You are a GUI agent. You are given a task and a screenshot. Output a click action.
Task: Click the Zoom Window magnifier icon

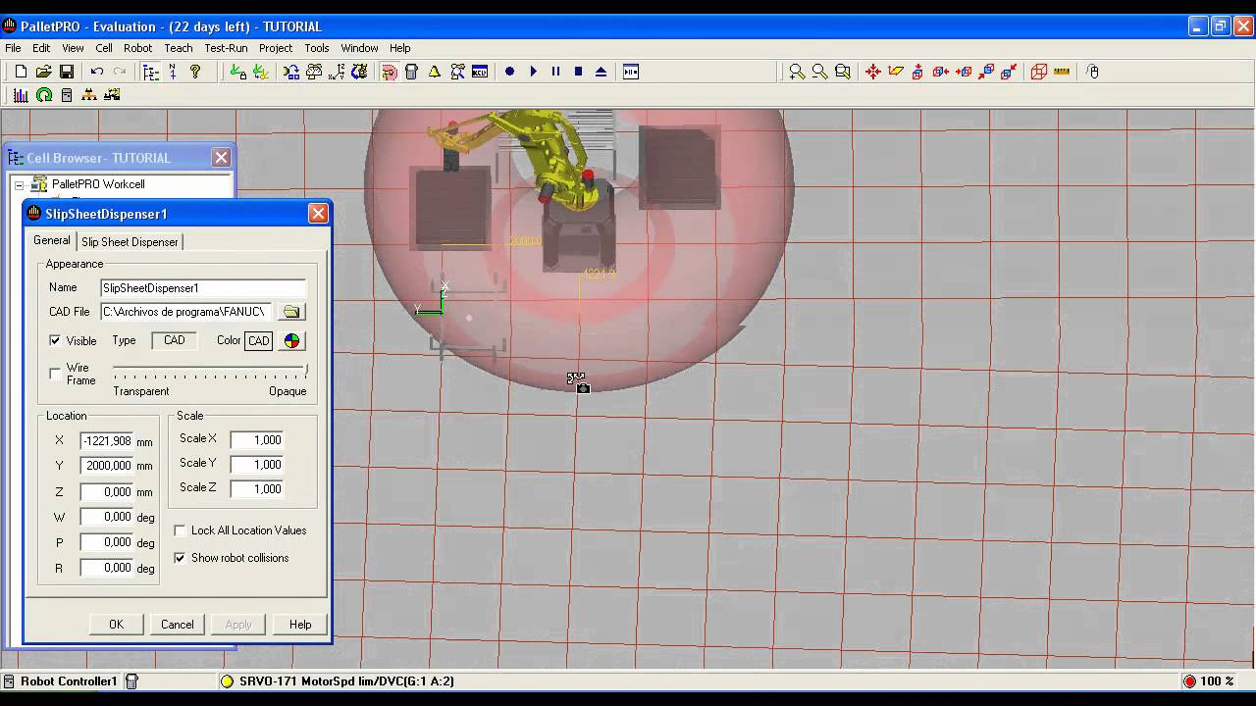click(842, 72)
